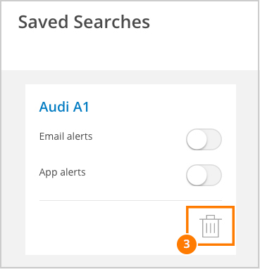The width and height of the screenshot is (260, 269).
Task: Click the Email alerts switch knob
Action: click(197, 139)
